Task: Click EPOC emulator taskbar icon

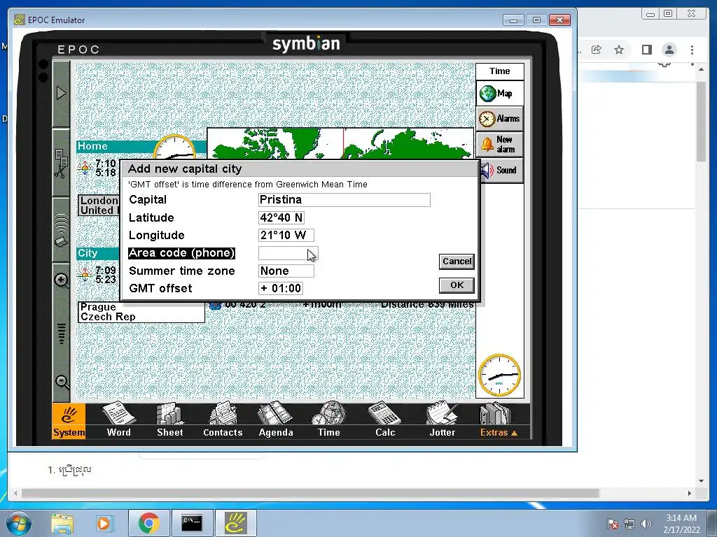Action: [x=235, y=523]
